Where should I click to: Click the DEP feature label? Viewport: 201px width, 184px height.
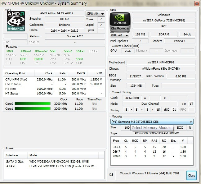pos(23,59)
